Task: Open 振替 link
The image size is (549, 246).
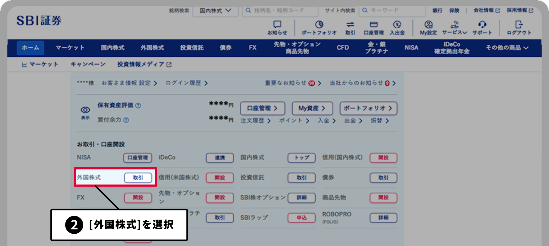Action: (380, 121)
